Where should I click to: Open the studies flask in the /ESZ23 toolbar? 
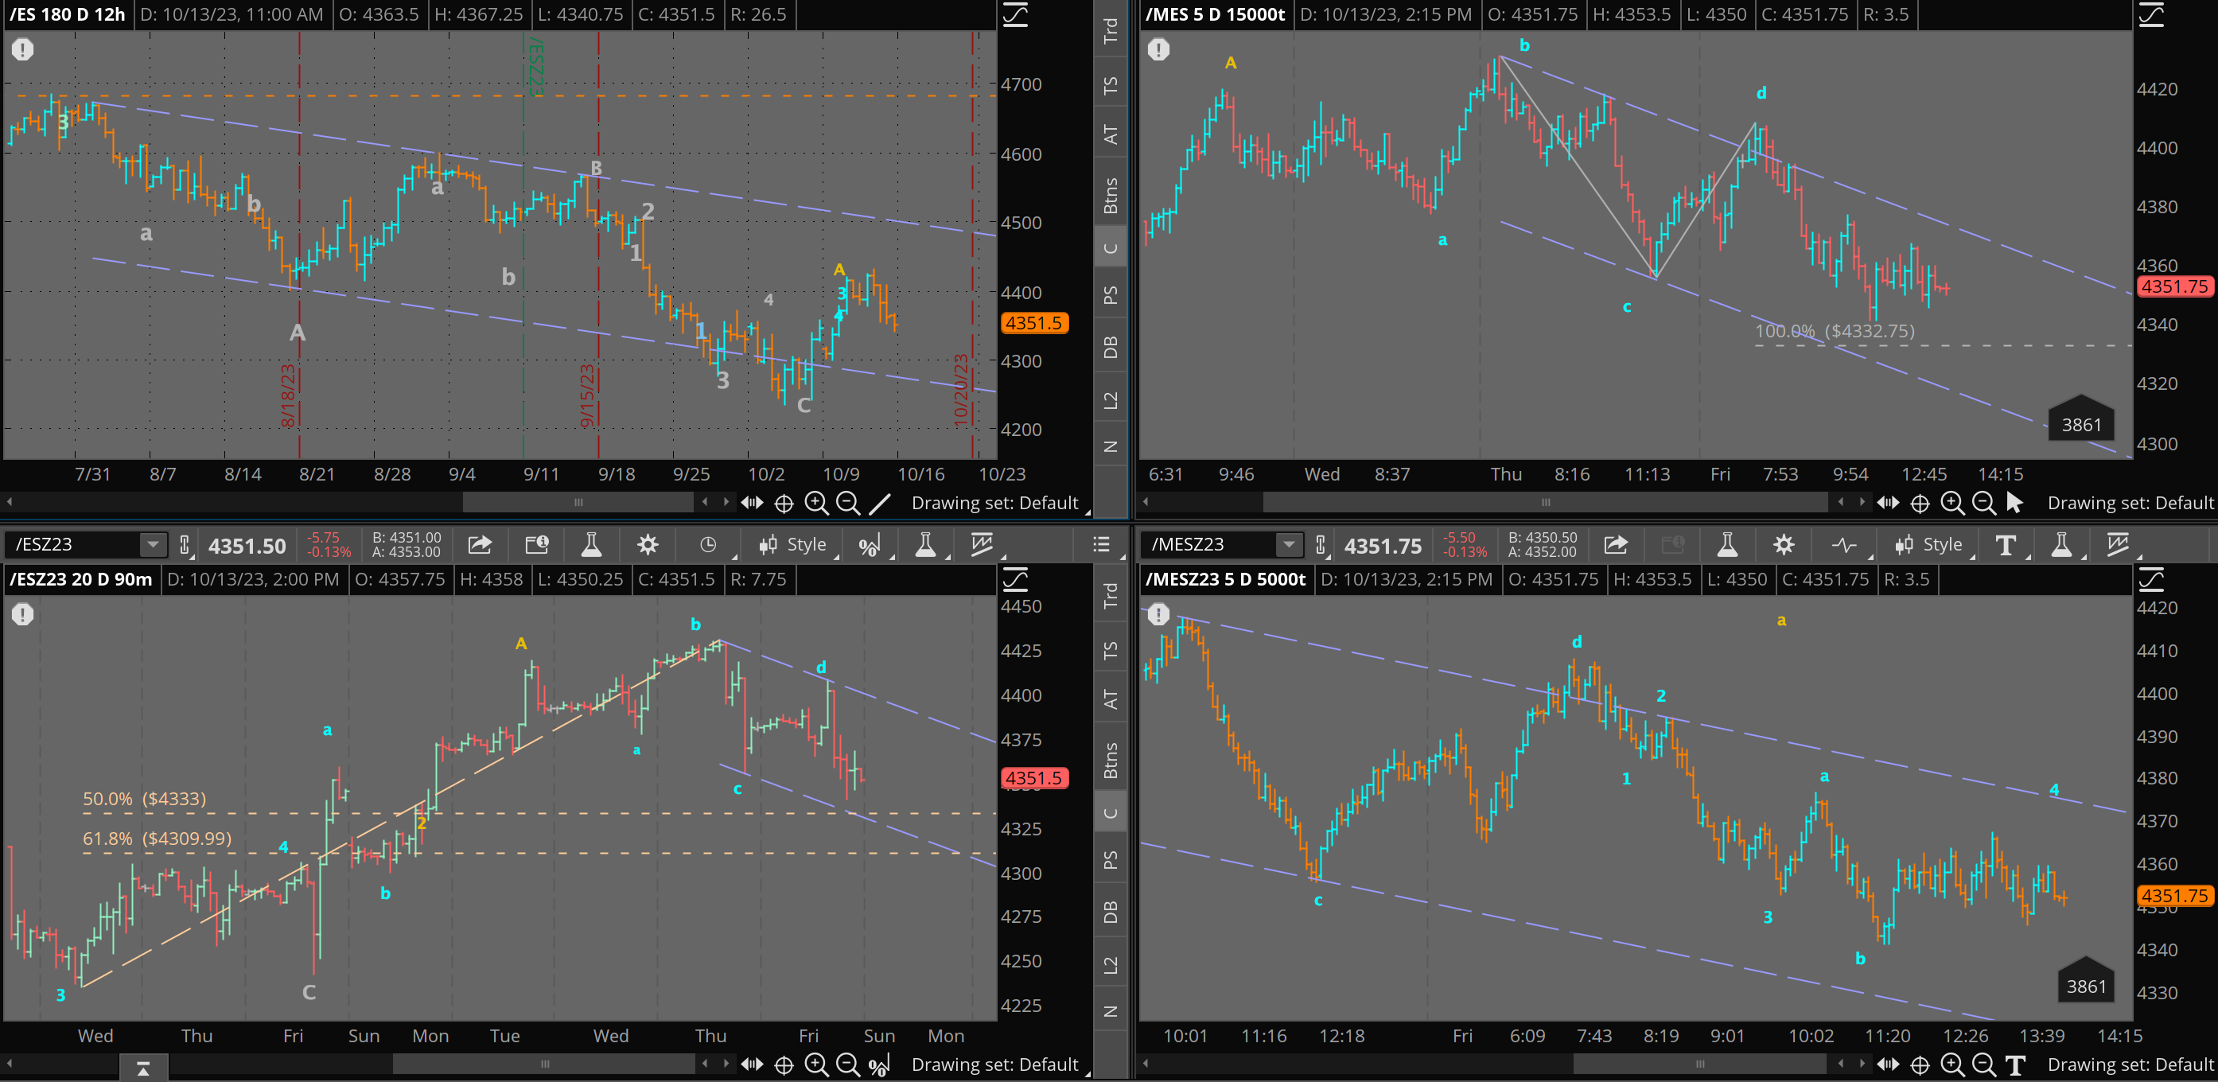pyautogui.click(x=592, y=545)
